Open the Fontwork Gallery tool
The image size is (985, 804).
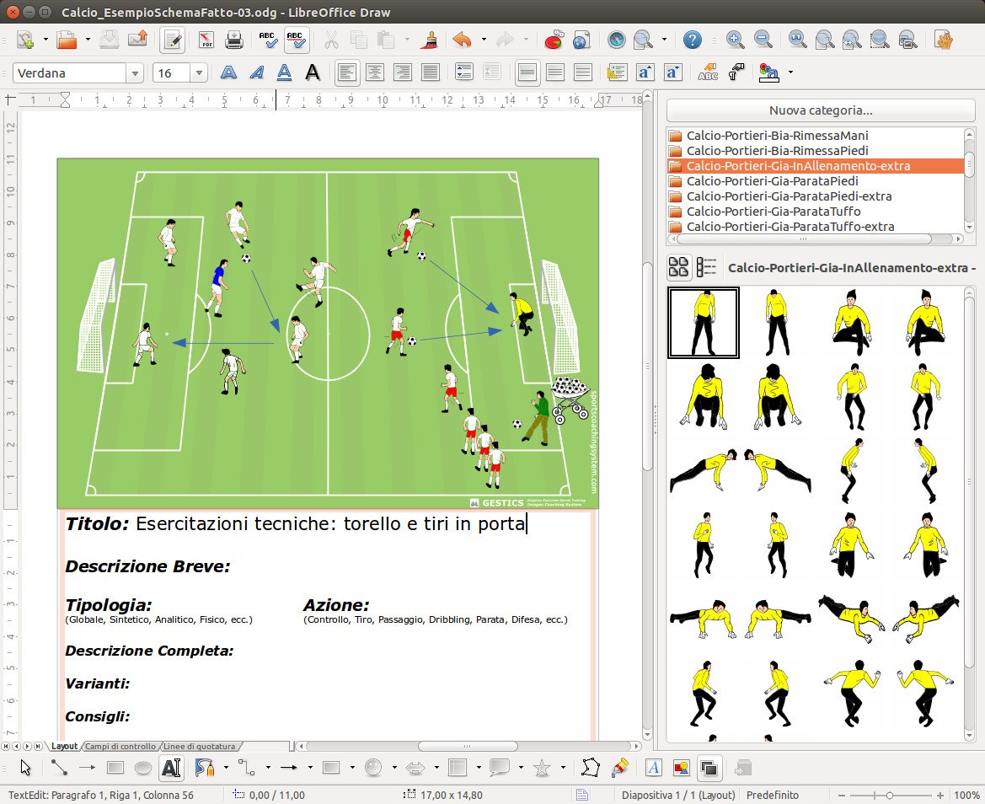(x=653, y=768)
